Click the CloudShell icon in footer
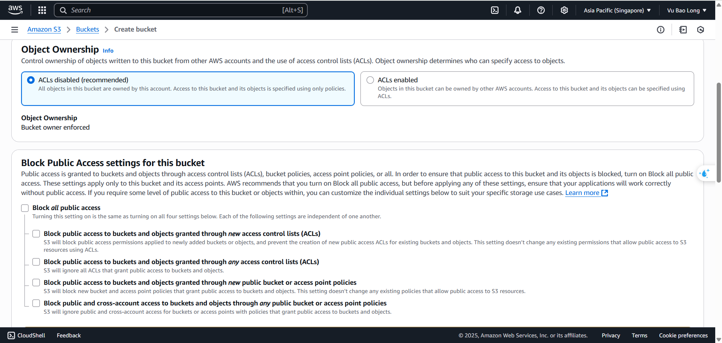 pos(11,335)
